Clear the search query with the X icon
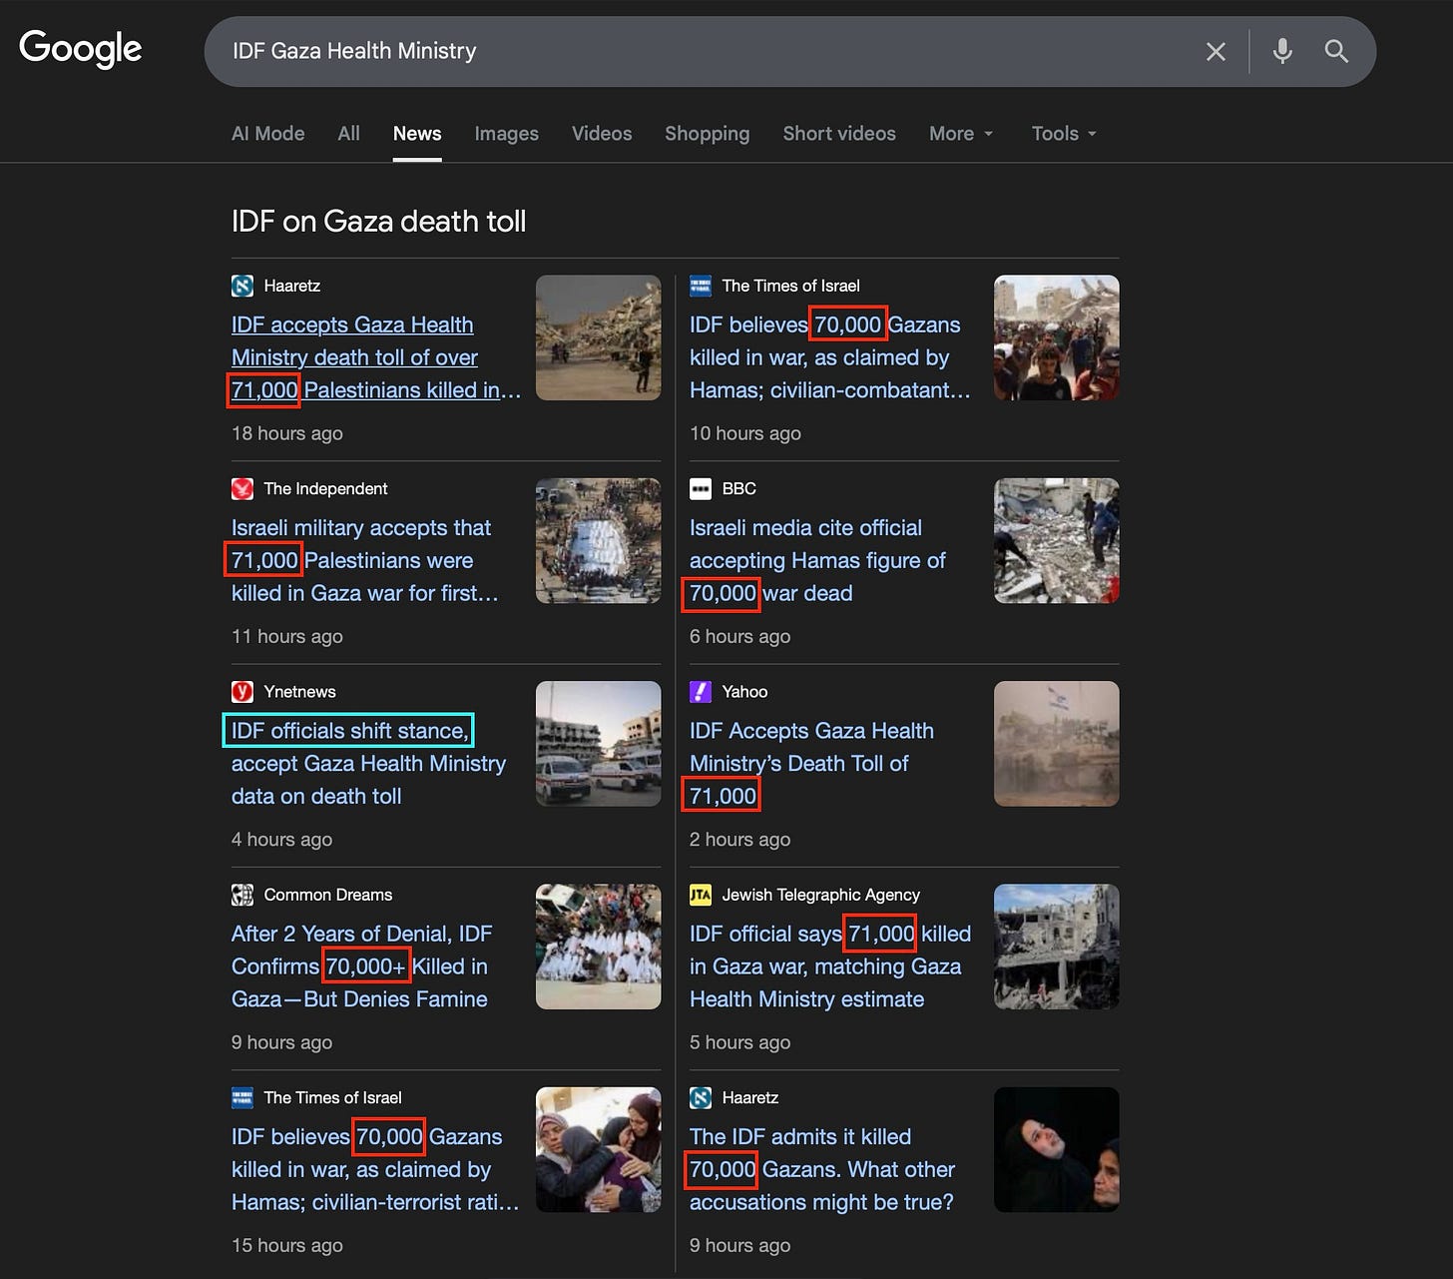Viewport: 1453px width, 1279px height. coord(1215,52)
